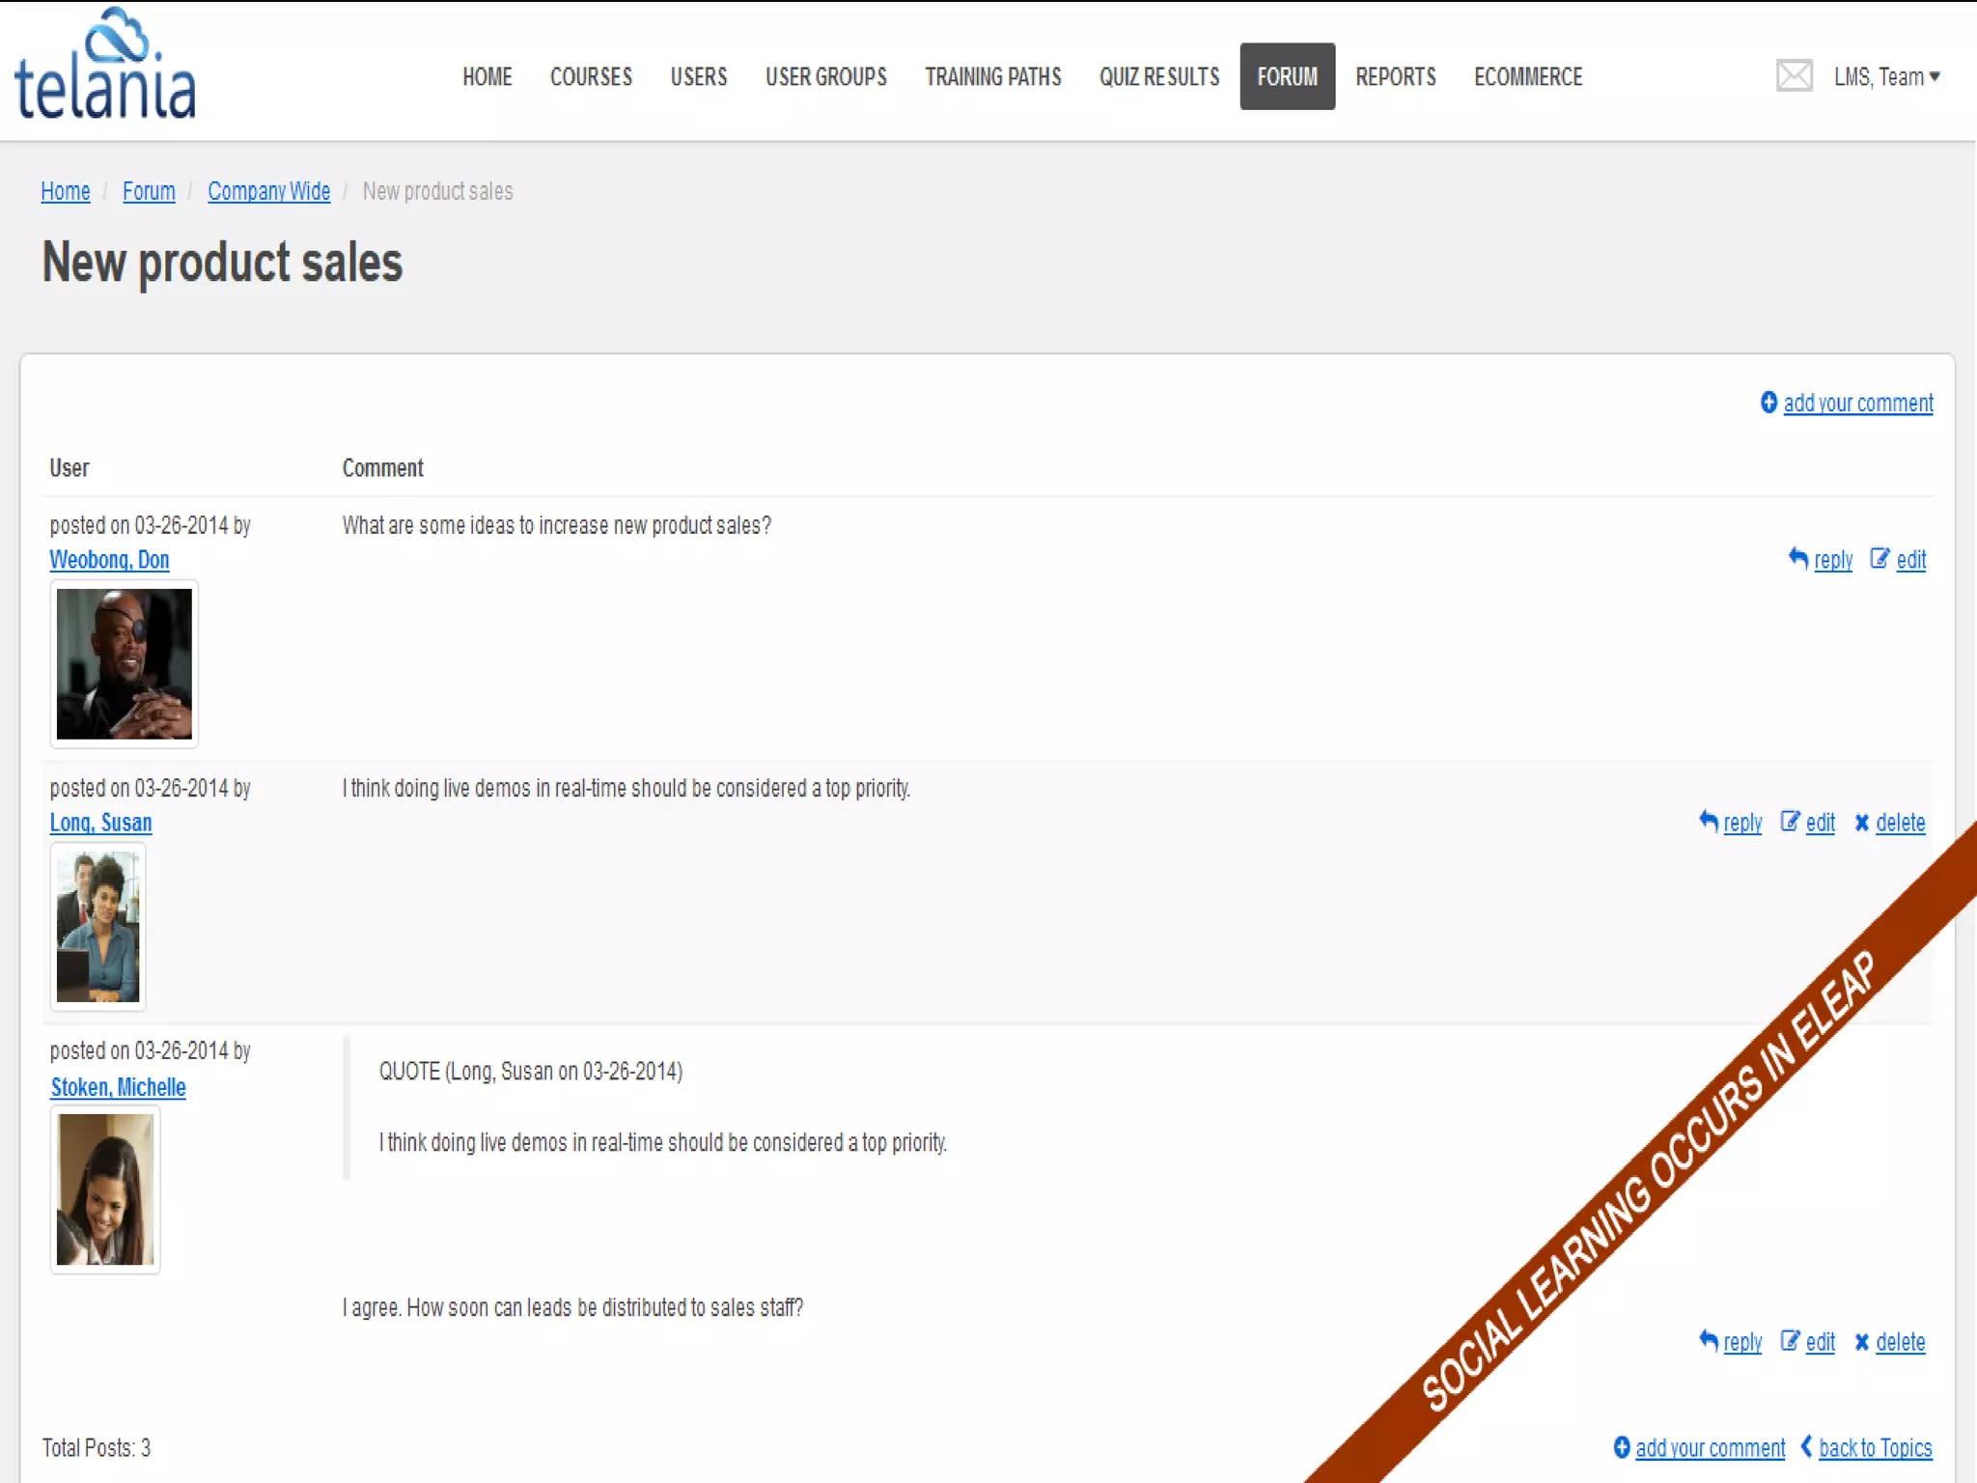Image resolution: width=1977 pixels, height=1483 pixels.
Task: Click the telania cloud logo
Action: tap(105, 66)
